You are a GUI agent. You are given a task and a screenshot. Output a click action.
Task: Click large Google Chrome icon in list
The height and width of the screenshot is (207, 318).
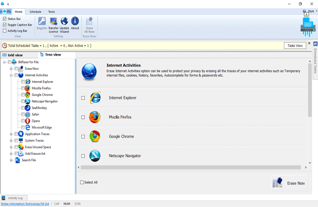95,136
